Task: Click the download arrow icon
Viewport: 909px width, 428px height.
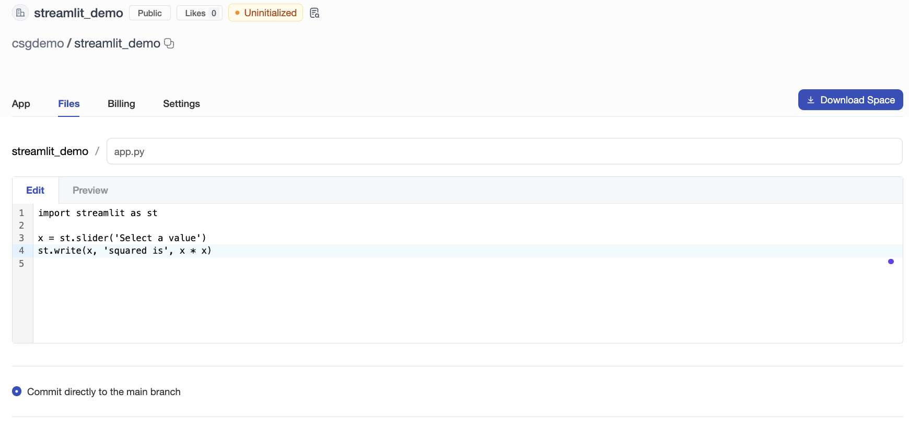Action: (x=810, y=100)
